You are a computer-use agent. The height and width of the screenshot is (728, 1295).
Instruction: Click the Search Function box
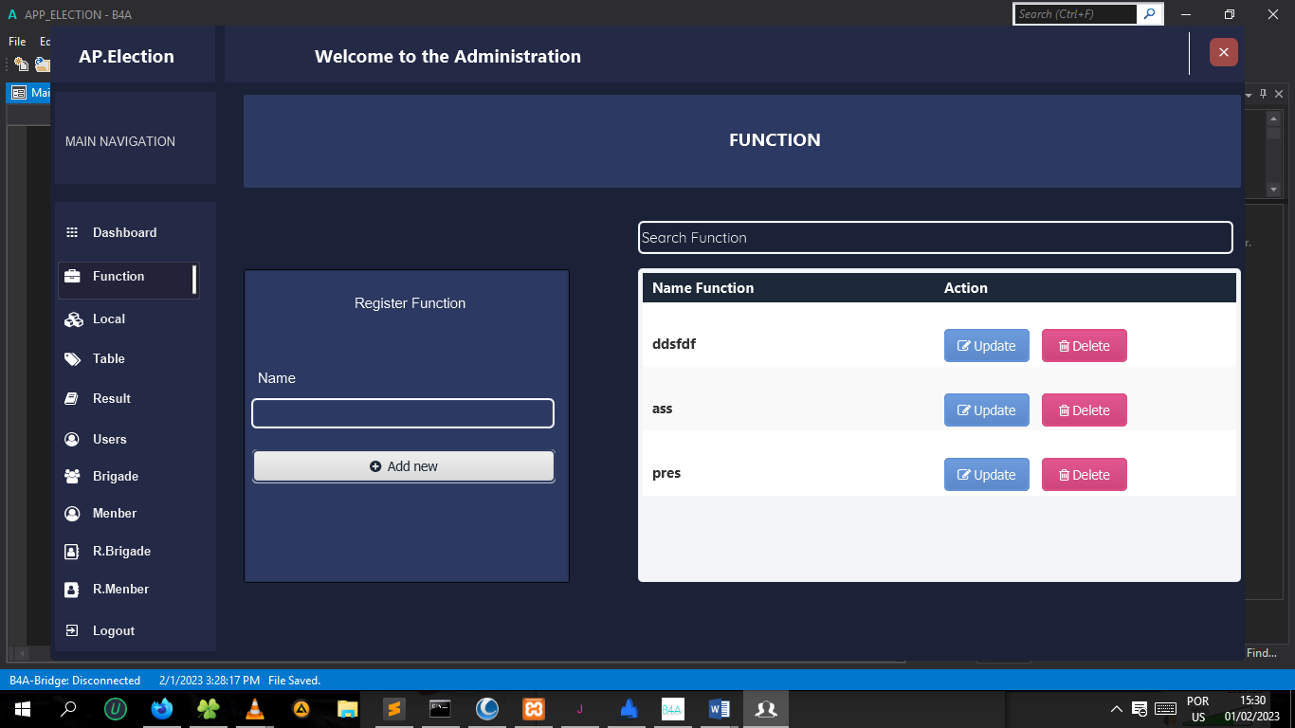point(936,238)
